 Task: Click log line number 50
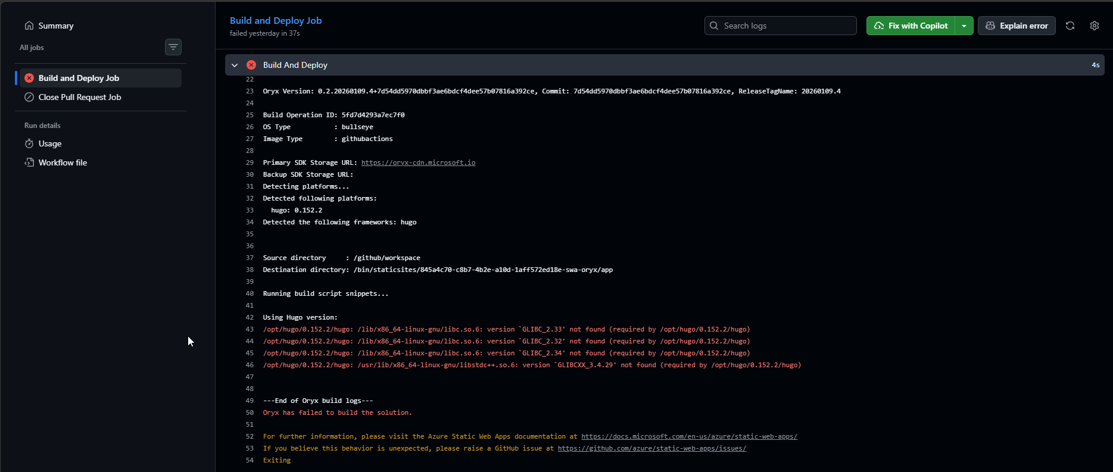[250, 412]
